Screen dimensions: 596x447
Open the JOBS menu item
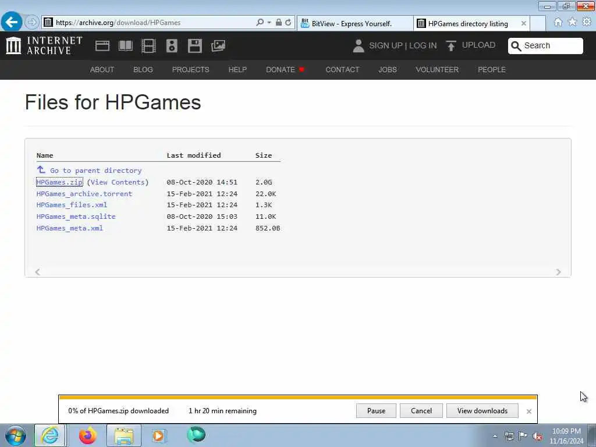(x=387, y=70)
